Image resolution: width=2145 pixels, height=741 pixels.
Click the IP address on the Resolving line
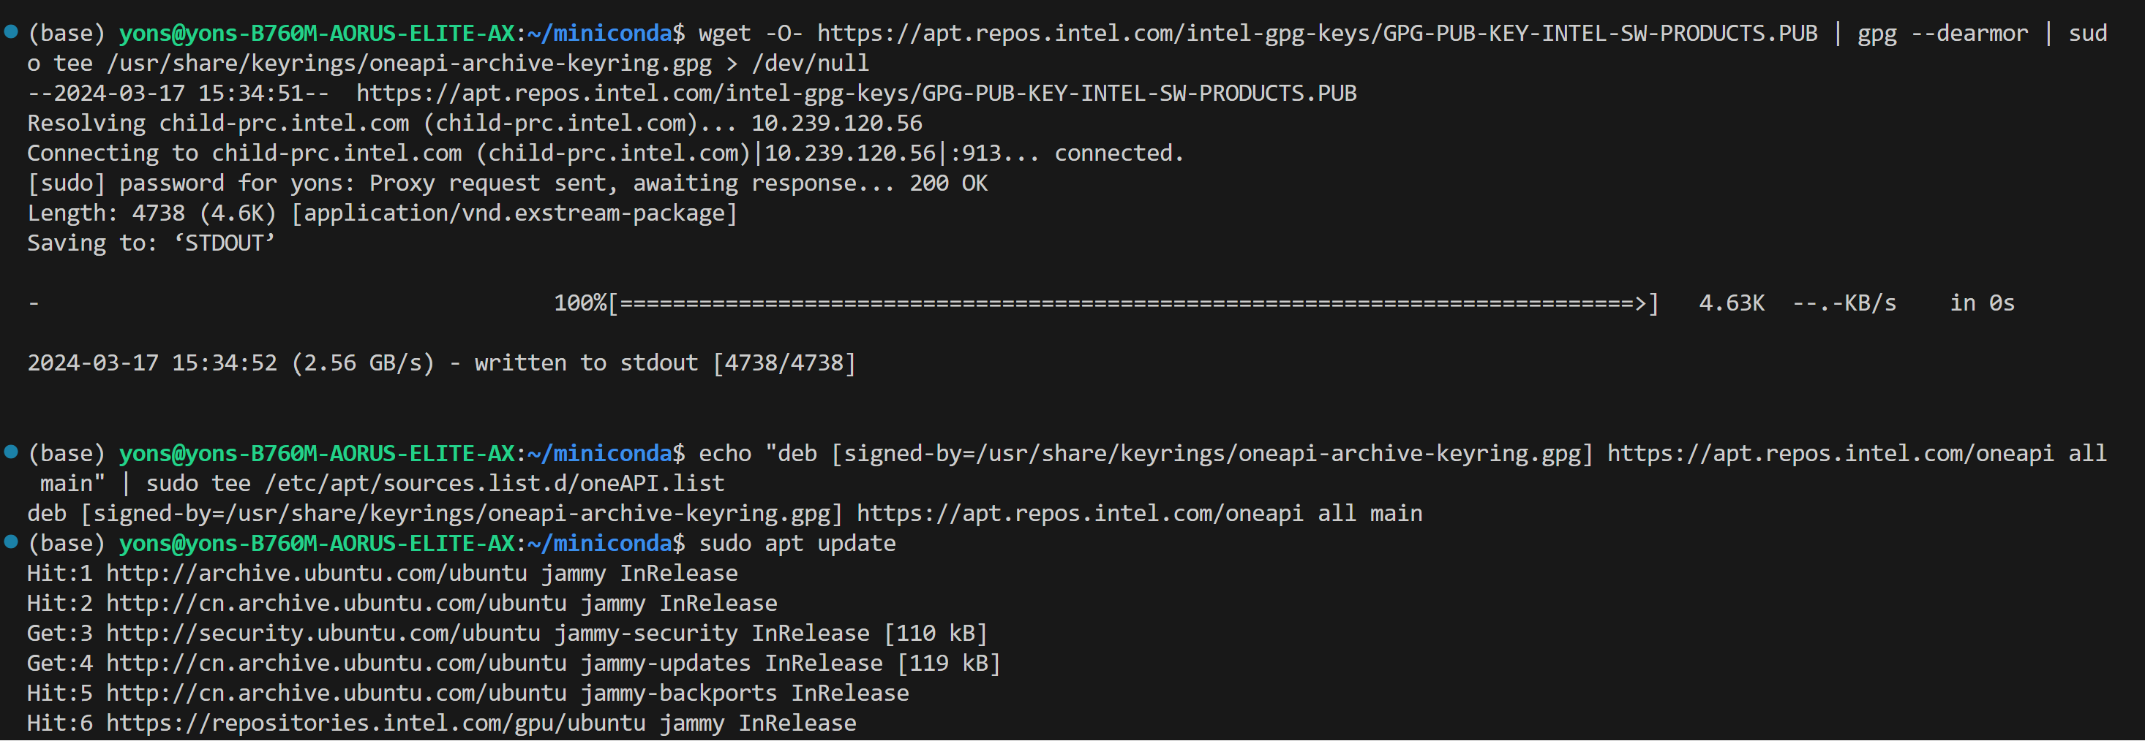pyautogui.click(x=837, y=123)
